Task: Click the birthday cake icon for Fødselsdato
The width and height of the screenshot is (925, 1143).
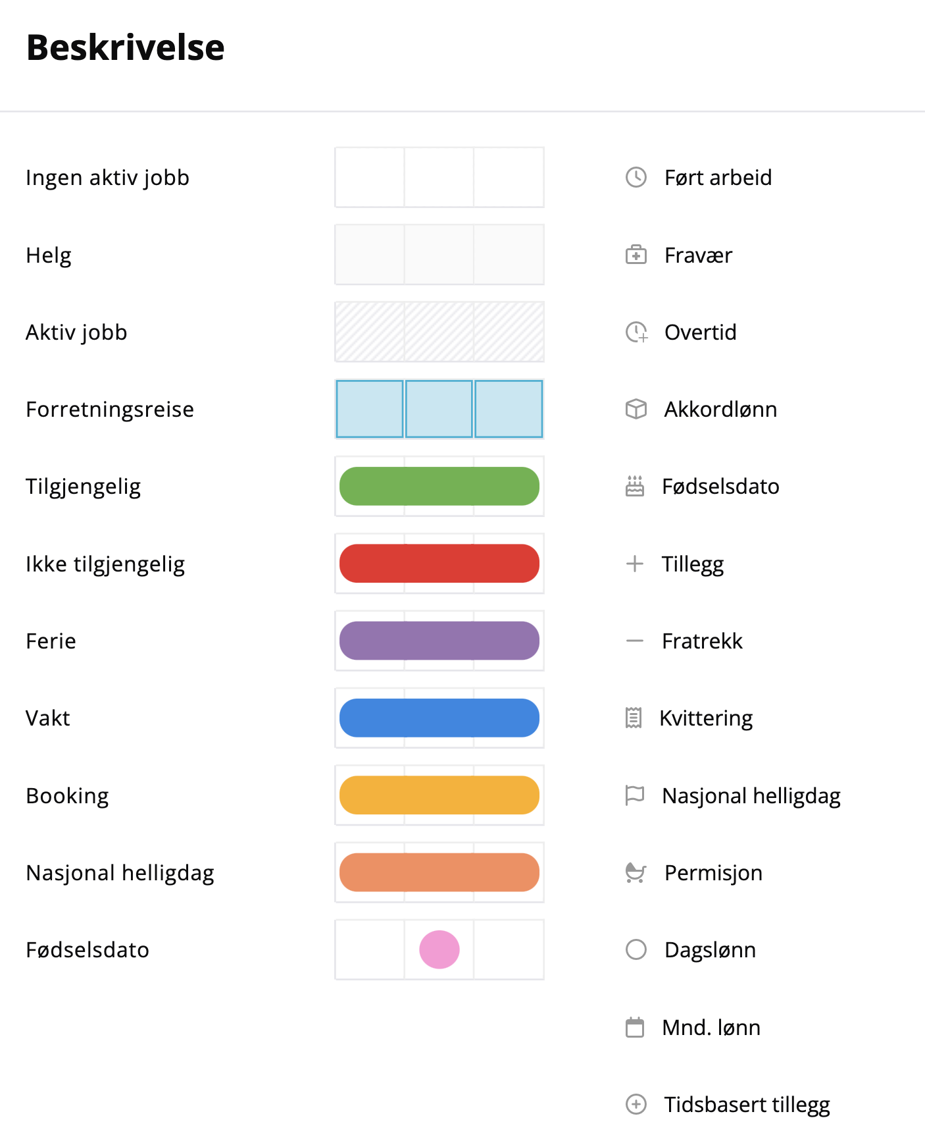Action: (634, 486)
